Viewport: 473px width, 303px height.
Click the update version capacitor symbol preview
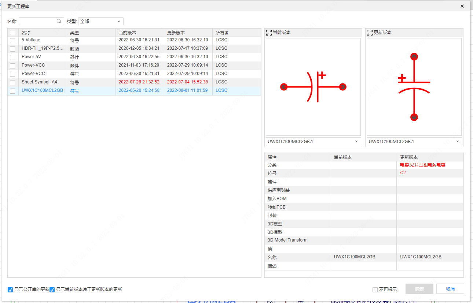point(414,87)
